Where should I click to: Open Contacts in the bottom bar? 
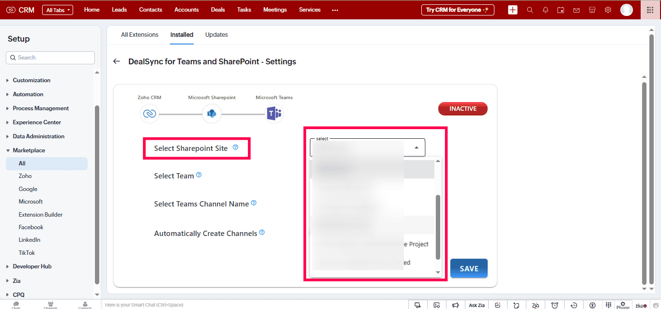[85, 305]
